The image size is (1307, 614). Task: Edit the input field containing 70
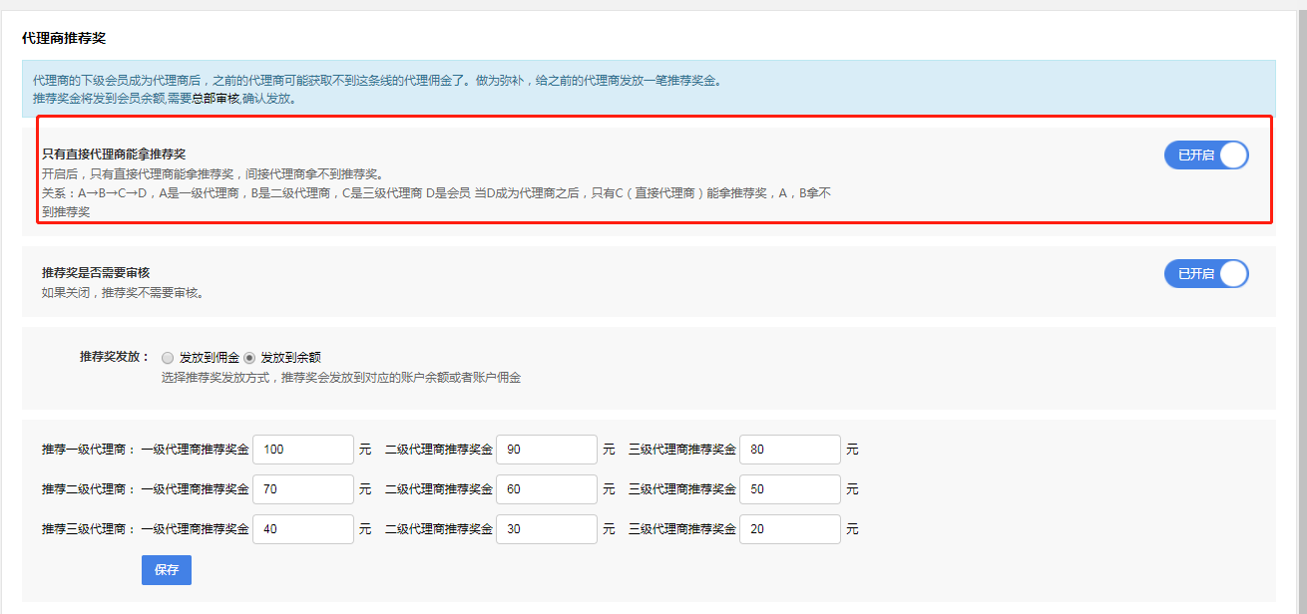303,489
